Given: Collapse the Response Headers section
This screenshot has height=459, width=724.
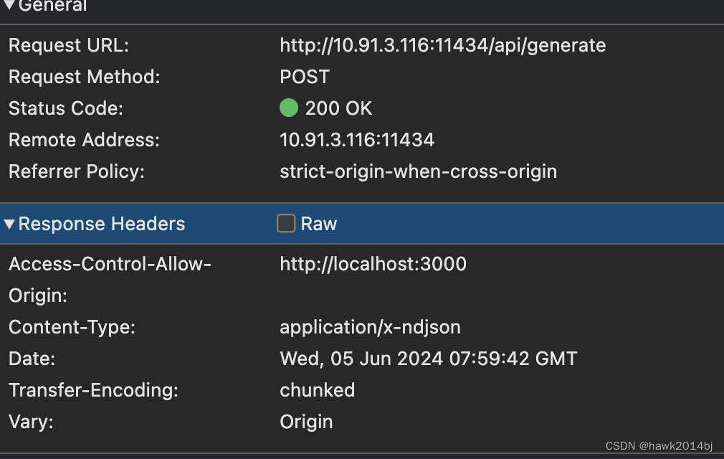Looking at the screenshot, I should [x=9, y=224].
